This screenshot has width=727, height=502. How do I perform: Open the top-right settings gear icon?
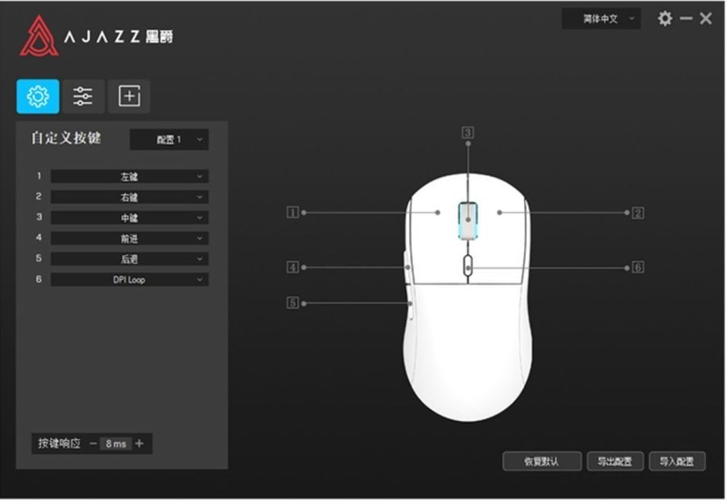(665, 18)
